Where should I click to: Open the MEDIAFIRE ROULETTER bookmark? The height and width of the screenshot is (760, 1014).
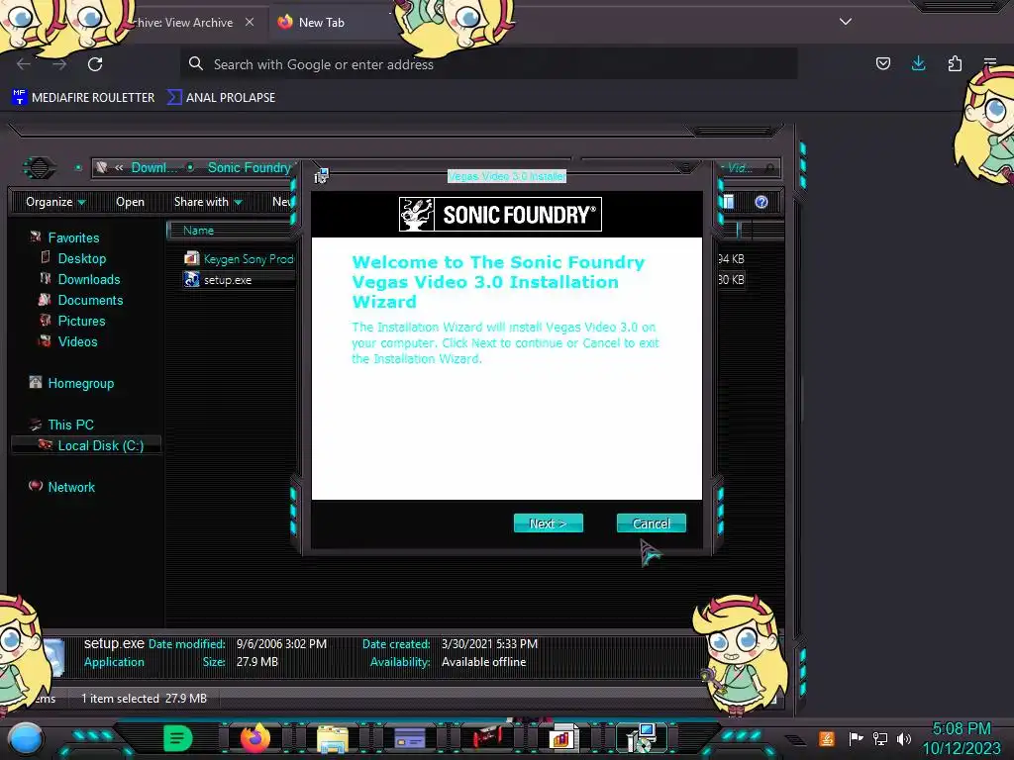(x=83, y=98)
